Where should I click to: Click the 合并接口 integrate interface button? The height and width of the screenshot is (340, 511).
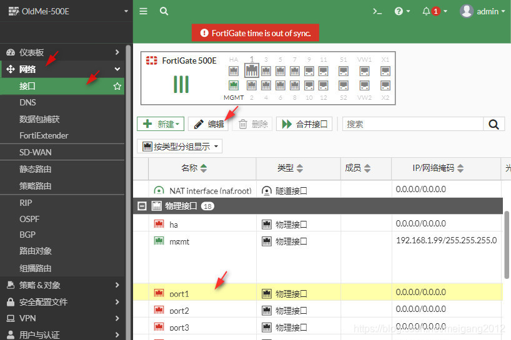click(x=304, y=124)
